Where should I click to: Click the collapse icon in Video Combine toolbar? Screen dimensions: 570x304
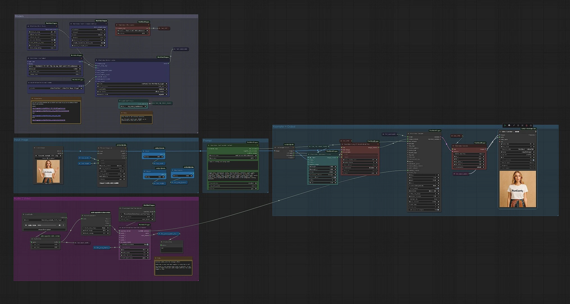(x=522, y=125)
